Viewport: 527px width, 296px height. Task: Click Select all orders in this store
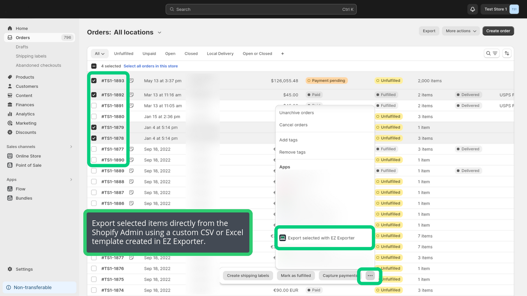click(151, 66)
